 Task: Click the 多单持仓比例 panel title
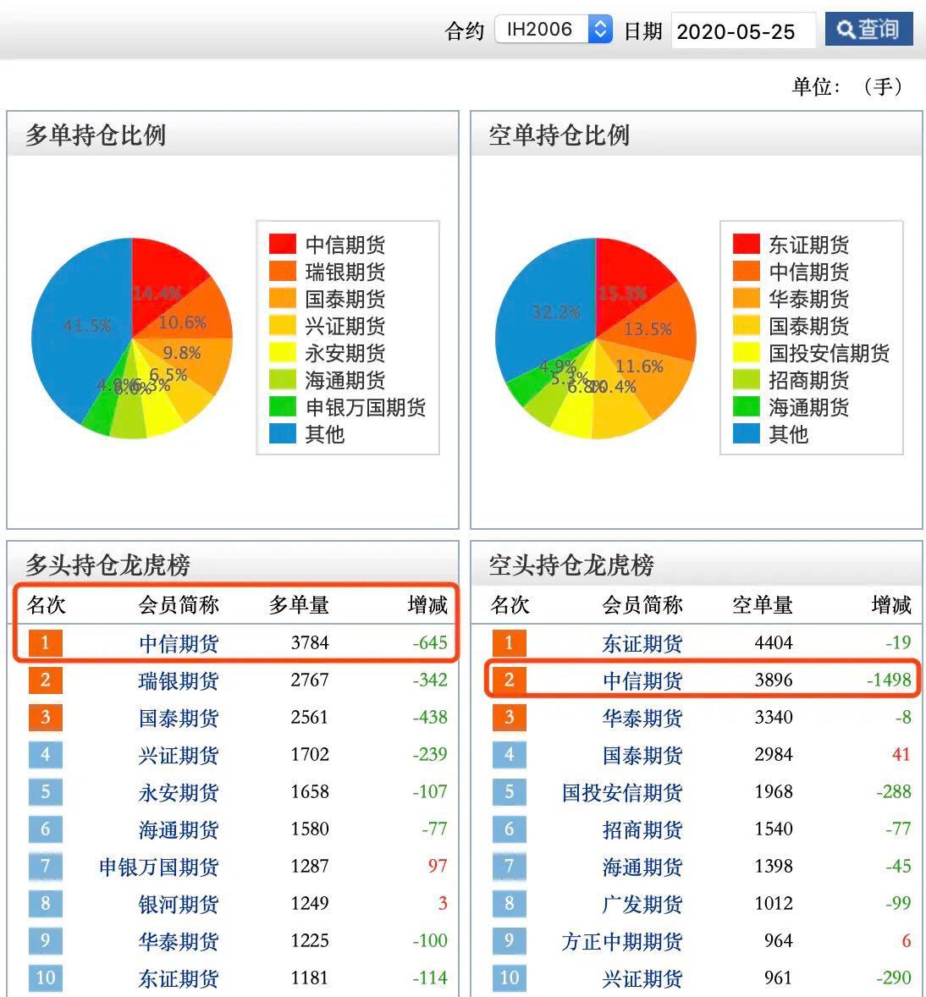click(96, 135)
